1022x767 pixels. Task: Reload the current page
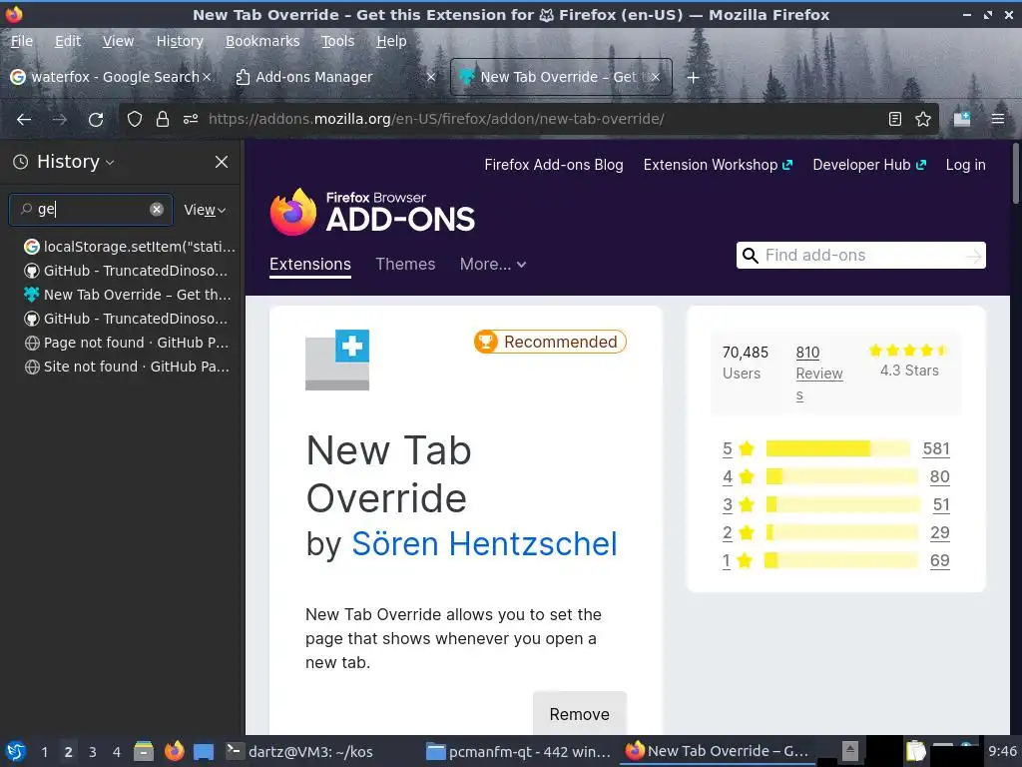(96, 120)
